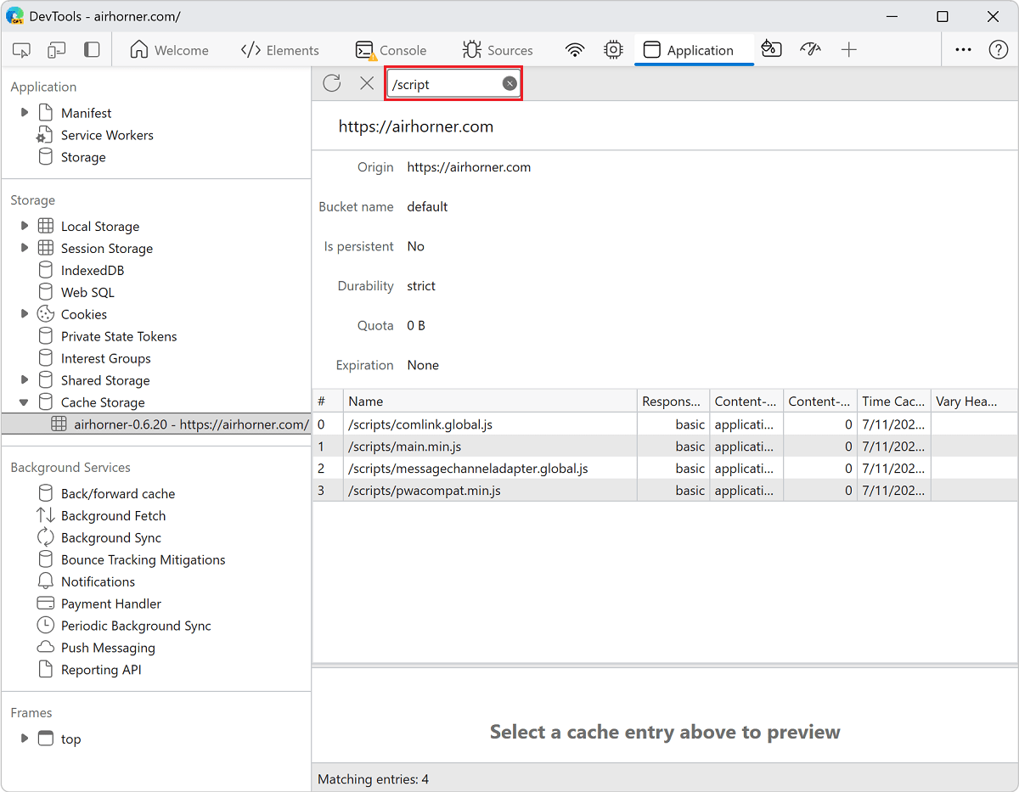Switch to the Console tab
The height and width of the screenshot is (792, 1019).
pos(391,49)
